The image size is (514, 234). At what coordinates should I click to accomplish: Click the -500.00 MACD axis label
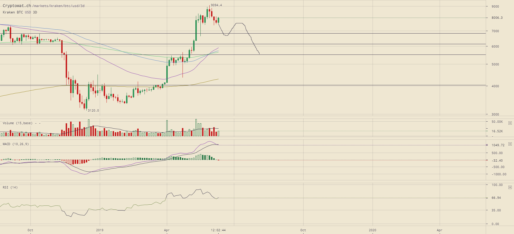point(498,167)
